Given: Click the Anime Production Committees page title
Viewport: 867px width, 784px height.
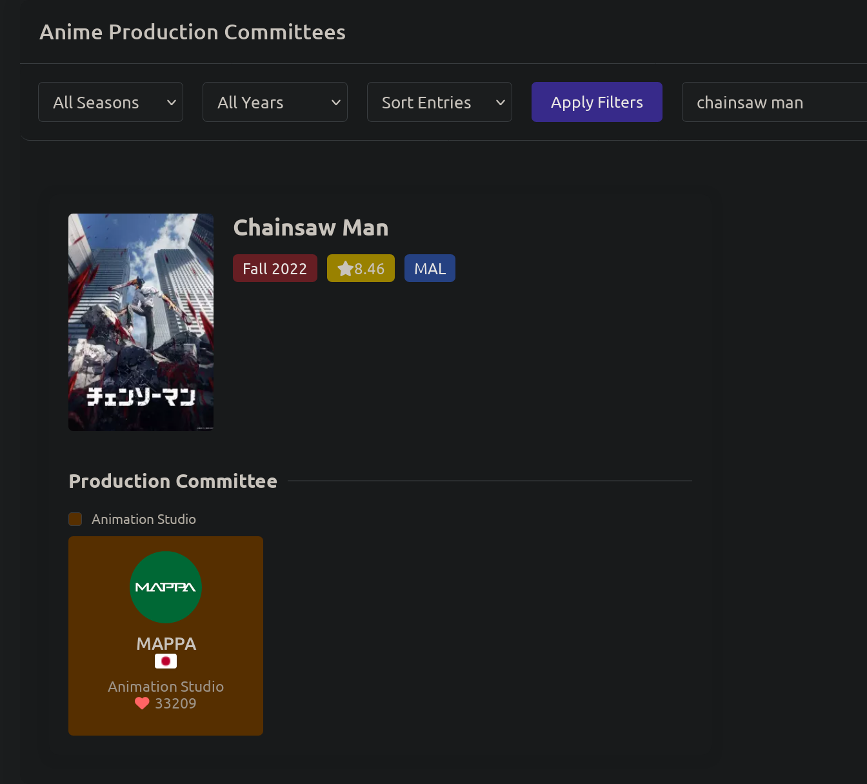Looking at the screenshot, I should point(192,32).
